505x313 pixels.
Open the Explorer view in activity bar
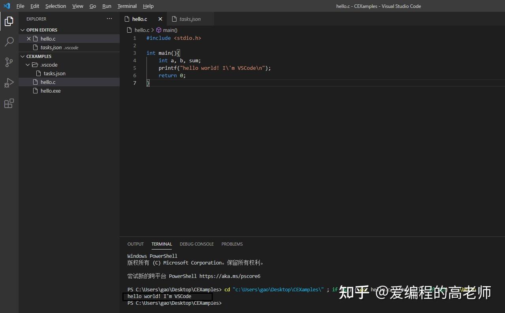(9, 21)
